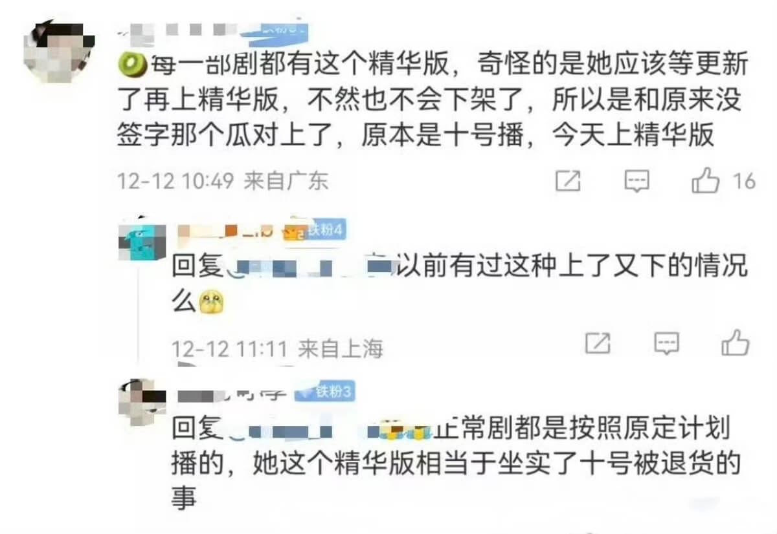This screenshot has width=777, height=534.
Task: Like the top comment with 16 likes
Action: pos(705,182)
